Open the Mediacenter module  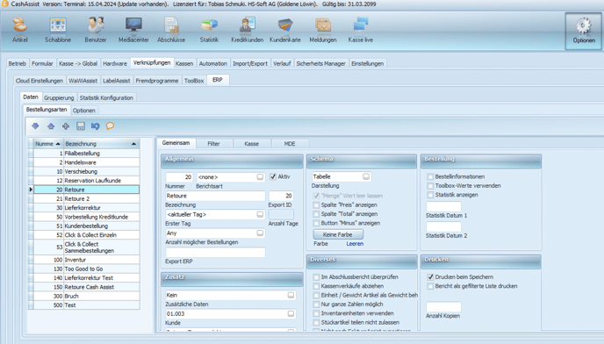[x=133, y=30]
